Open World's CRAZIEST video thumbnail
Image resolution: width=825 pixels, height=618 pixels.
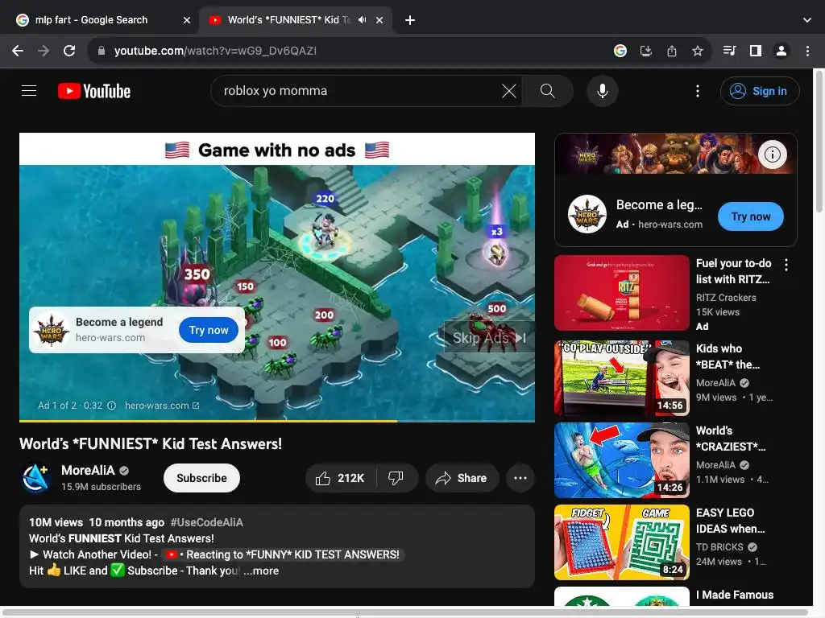(622, 460)
